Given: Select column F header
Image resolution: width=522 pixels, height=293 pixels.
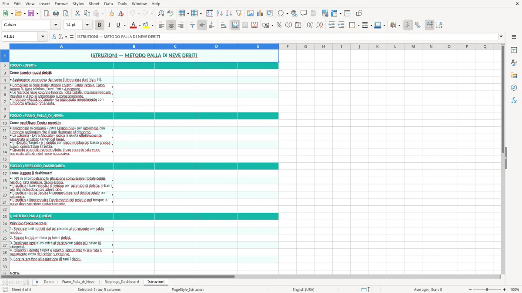Looking at the screenshot, I should coord(288,46).
